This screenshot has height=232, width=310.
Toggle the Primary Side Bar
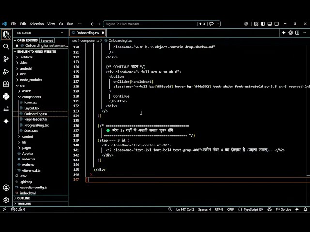click(x=263, y=24)
